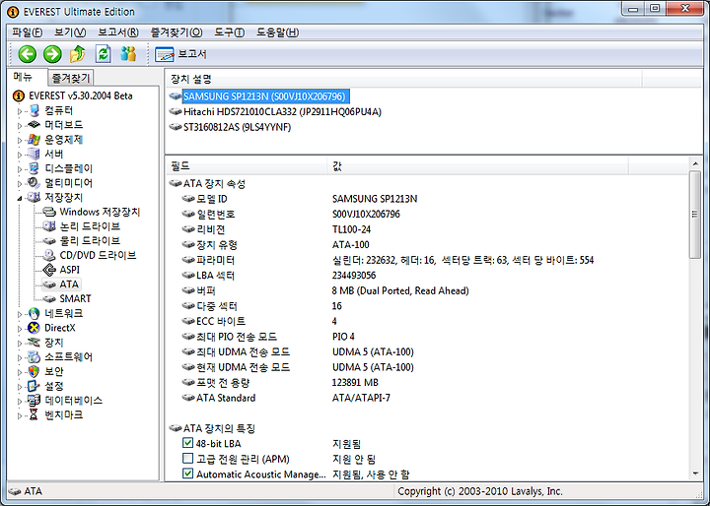This screenshot has width=710, height=506.
Task: Open the 보고서(R) menu
Action: coord(118,32)
